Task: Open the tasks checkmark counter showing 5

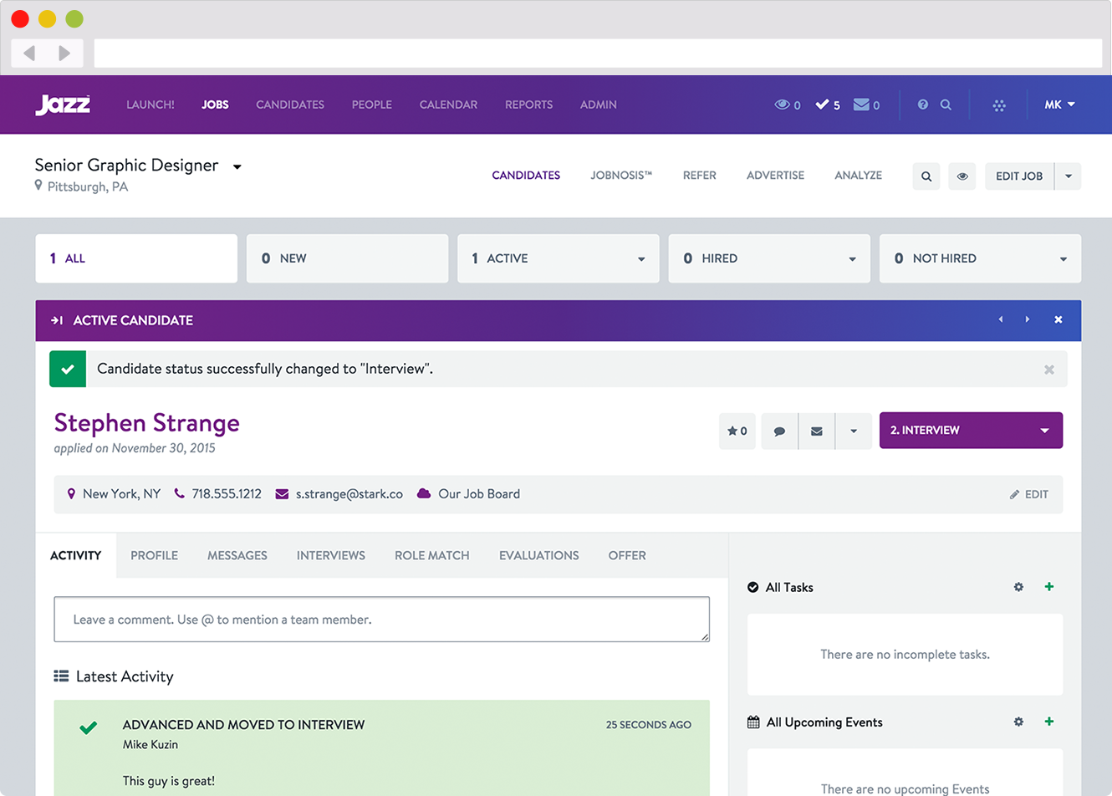Action: click(x=828, y=105)
